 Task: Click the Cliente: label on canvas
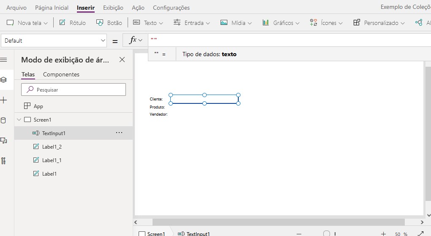pos(156,99)
